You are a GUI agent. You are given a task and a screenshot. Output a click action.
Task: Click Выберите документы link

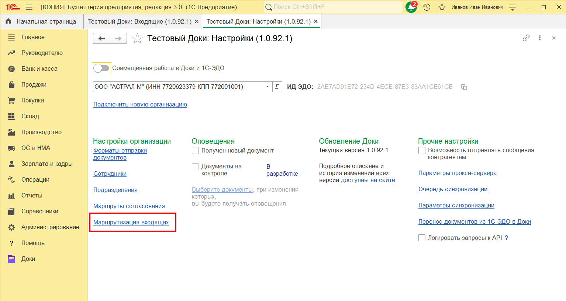click(222, 190)
